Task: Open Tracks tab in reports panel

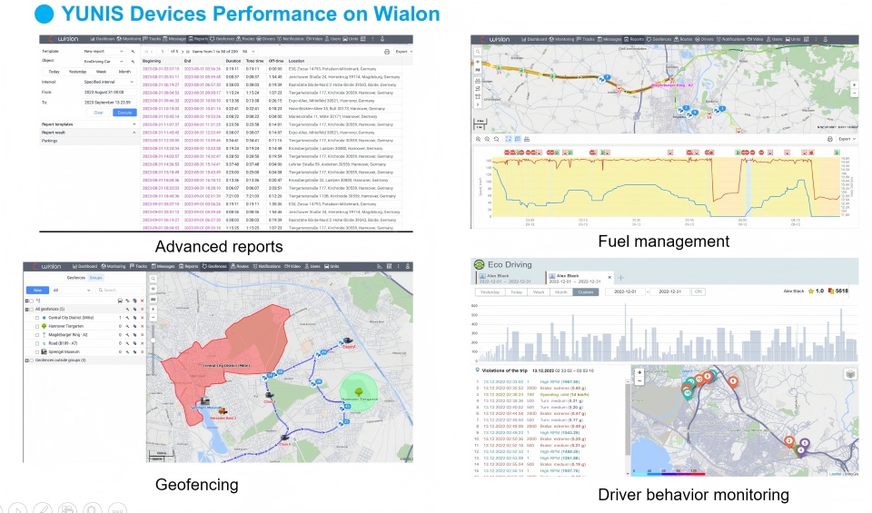Action: [x=152, y=39]
